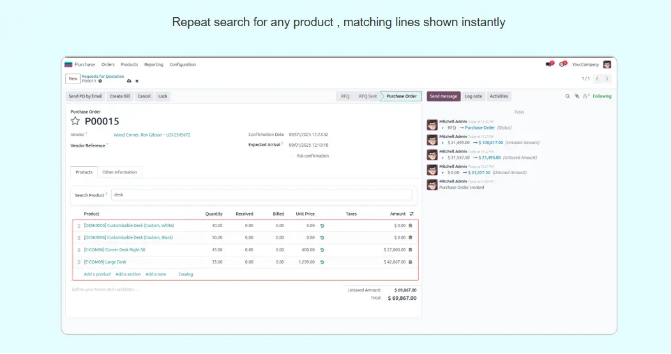Go to next record with right chevron
Image resolution: width=671 pixels, height=354 pixels.
607,78
